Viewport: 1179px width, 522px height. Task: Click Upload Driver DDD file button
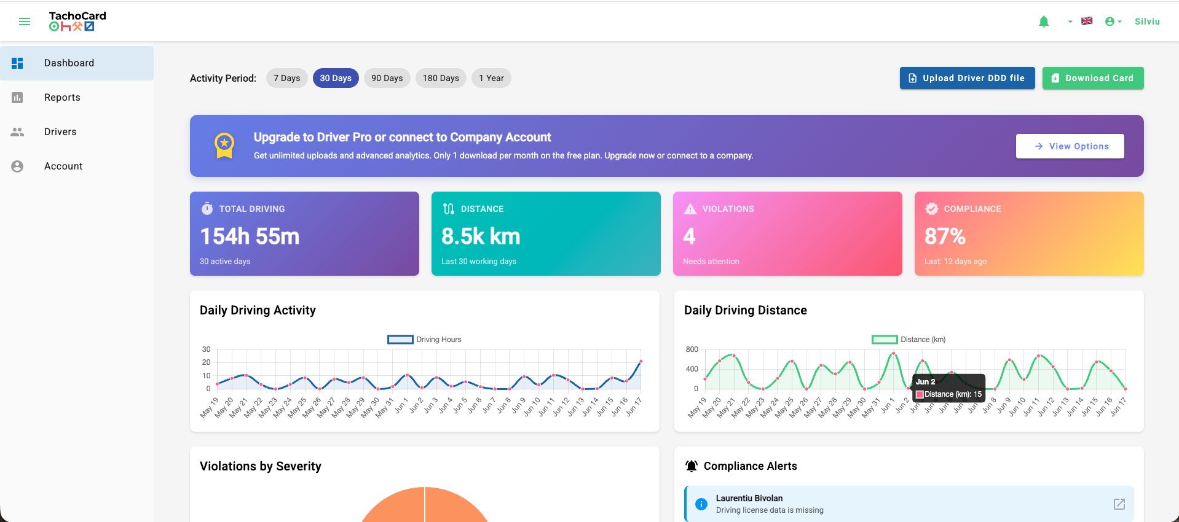tap(968, 78)
